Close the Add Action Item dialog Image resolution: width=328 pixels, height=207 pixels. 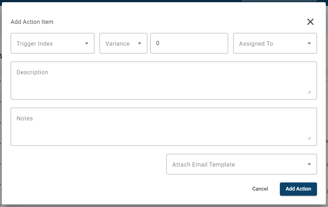[x=310, y=22]
